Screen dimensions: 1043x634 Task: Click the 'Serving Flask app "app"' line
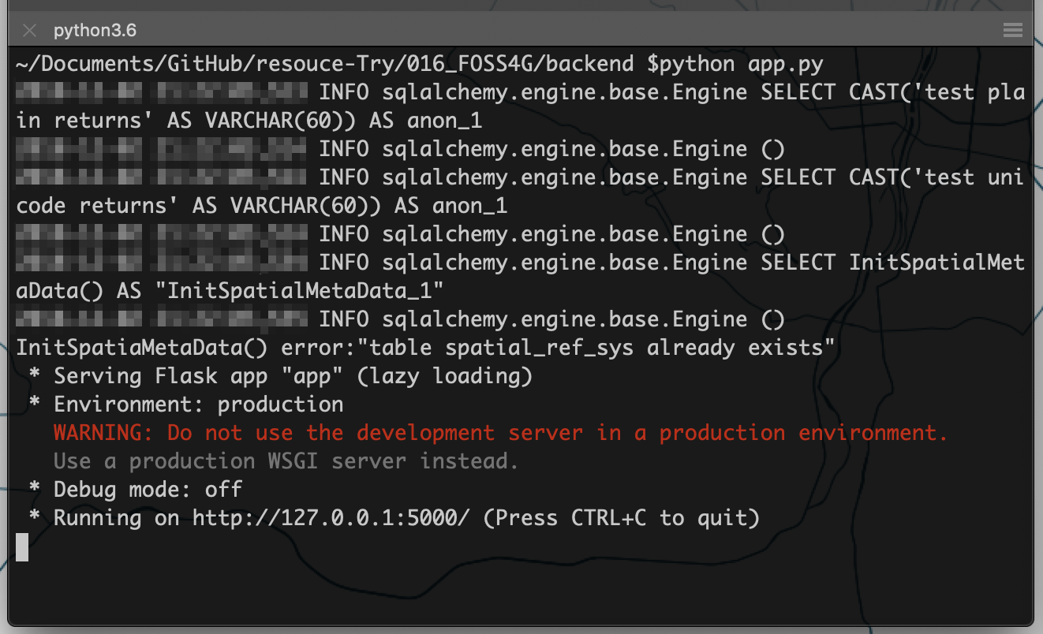[281, 376]
